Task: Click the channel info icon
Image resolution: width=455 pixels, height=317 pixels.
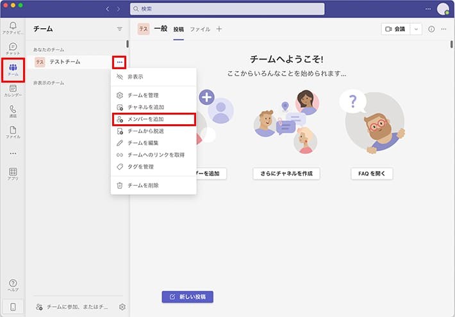Action: tap(431, 29)
